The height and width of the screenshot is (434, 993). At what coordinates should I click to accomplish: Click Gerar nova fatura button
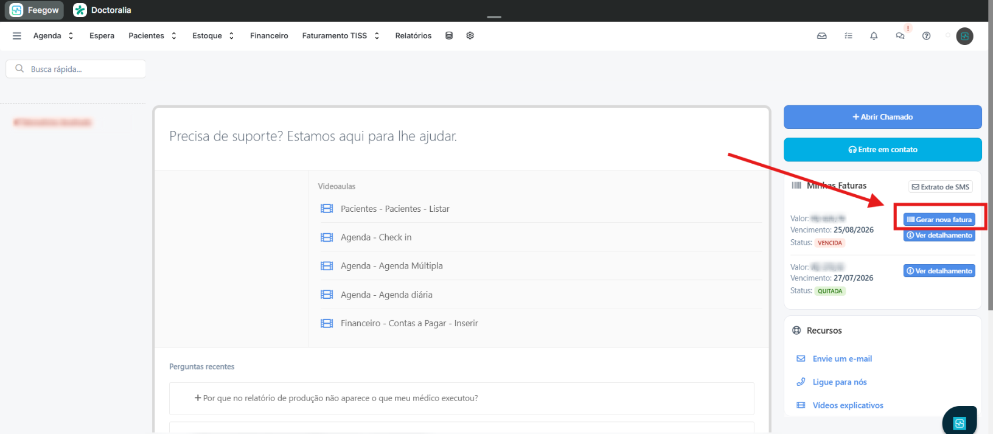[939, 220]
